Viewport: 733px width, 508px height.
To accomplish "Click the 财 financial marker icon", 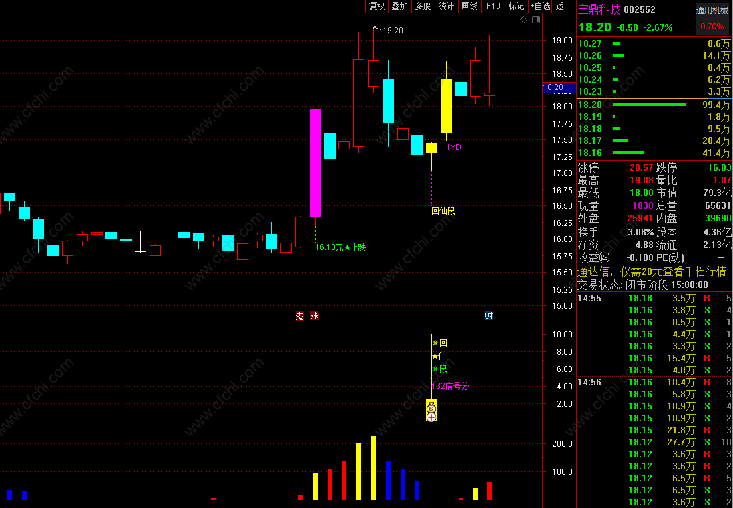I will point(489,316).
